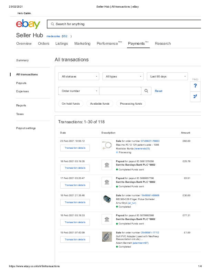The height and width of the screenshot is (273, 211).
Task: Toggle the Available funds filter
Action: (x=100, y=104)
